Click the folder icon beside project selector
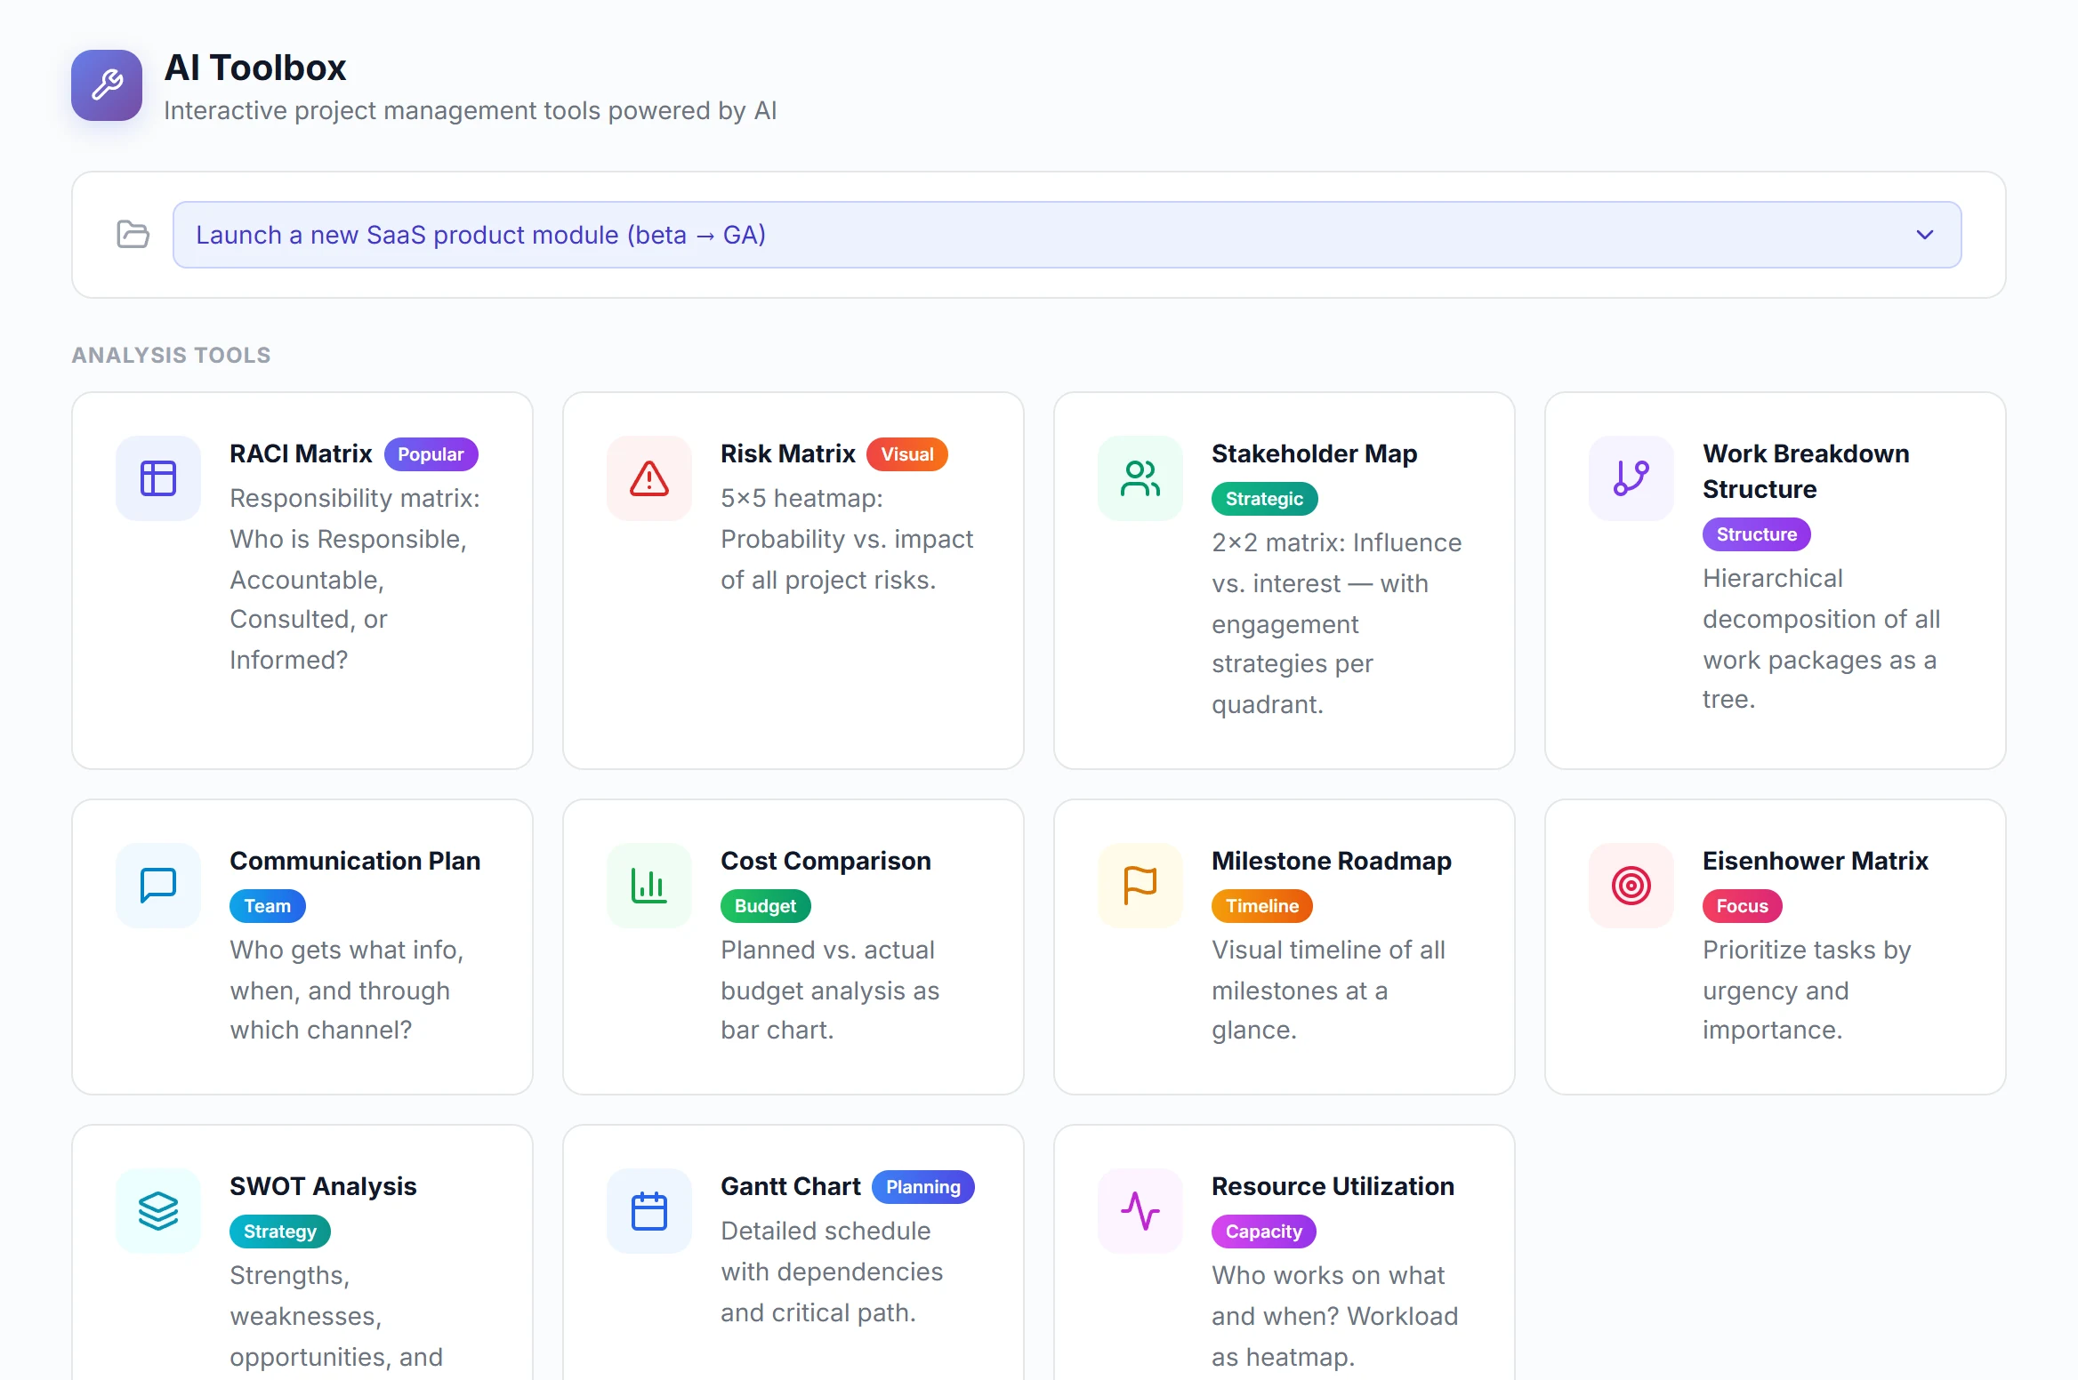 [133, 235]
